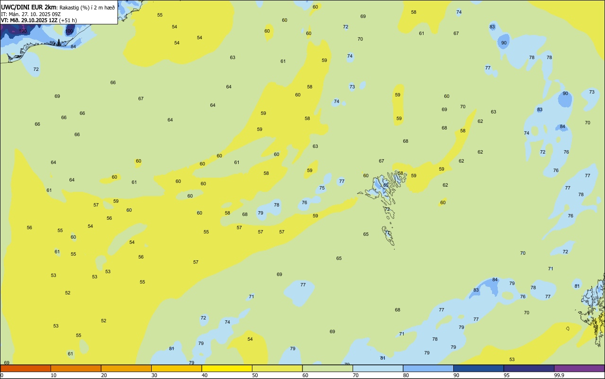Image resolution: width=605 pixels, height=379 pixels.
Task: Click the '85' humidity value on Faroe Islands
Action: [386, 185]
